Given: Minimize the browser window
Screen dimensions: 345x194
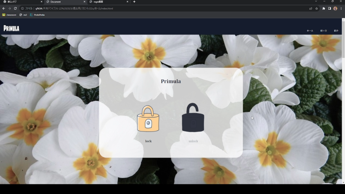Looking at the screenshot, I should [324, 1].
